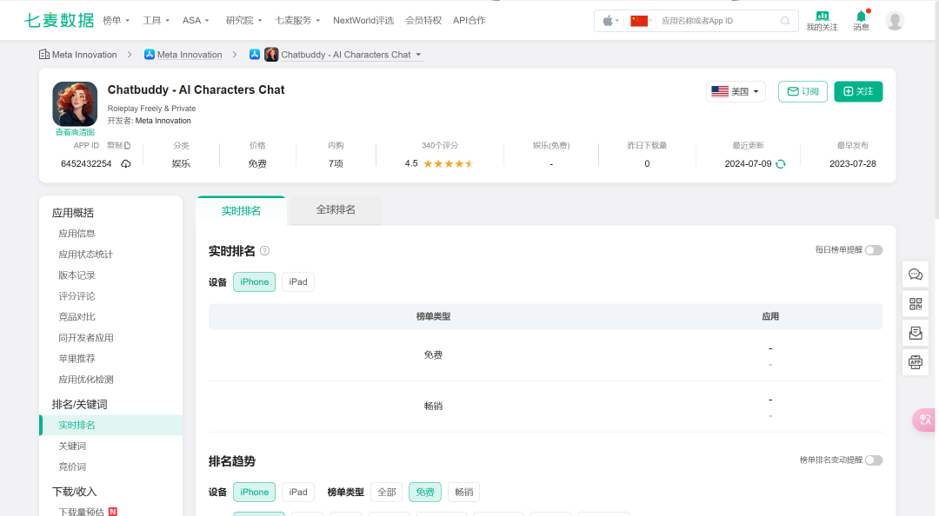Open the China flag country dropdown
Viewport: 939px width, 516px height.
click(x=642, y=21)
